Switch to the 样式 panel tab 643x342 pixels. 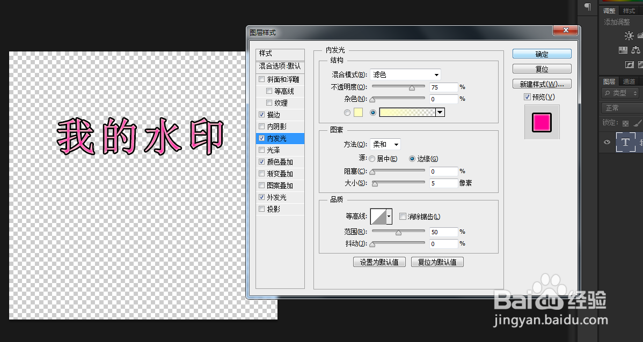tap(629, 11)
